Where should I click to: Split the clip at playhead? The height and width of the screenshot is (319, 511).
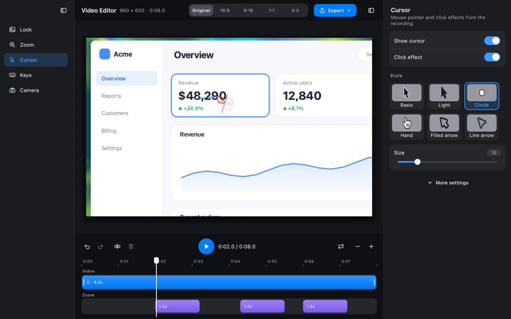pos(117,246)
